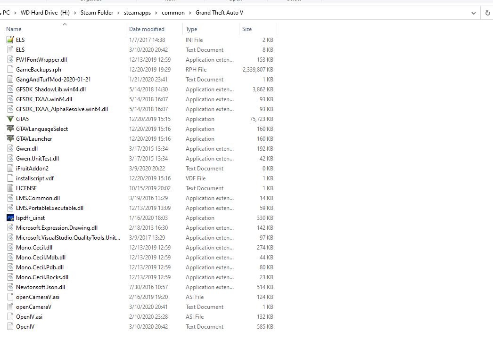The height and width of the screenshot is (339, 493).
Task: Go to Steam Folder in the path
Action: click(x=97, y=13)
